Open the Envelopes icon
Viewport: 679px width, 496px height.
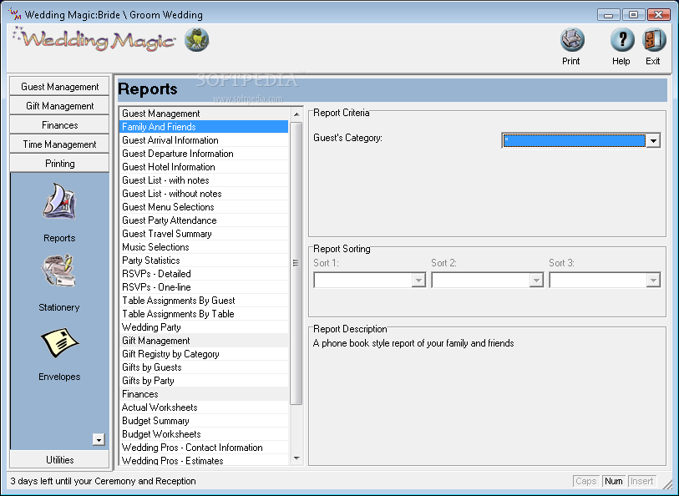tap(59, 343)
